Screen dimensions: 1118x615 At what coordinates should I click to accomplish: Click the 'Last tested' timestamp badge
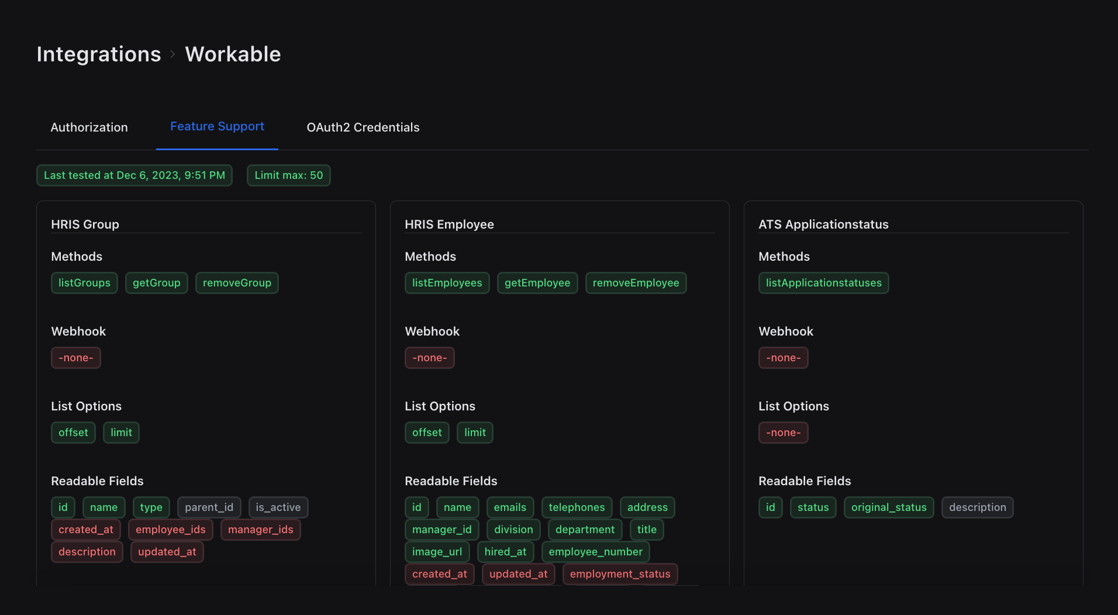click(134, 175)
